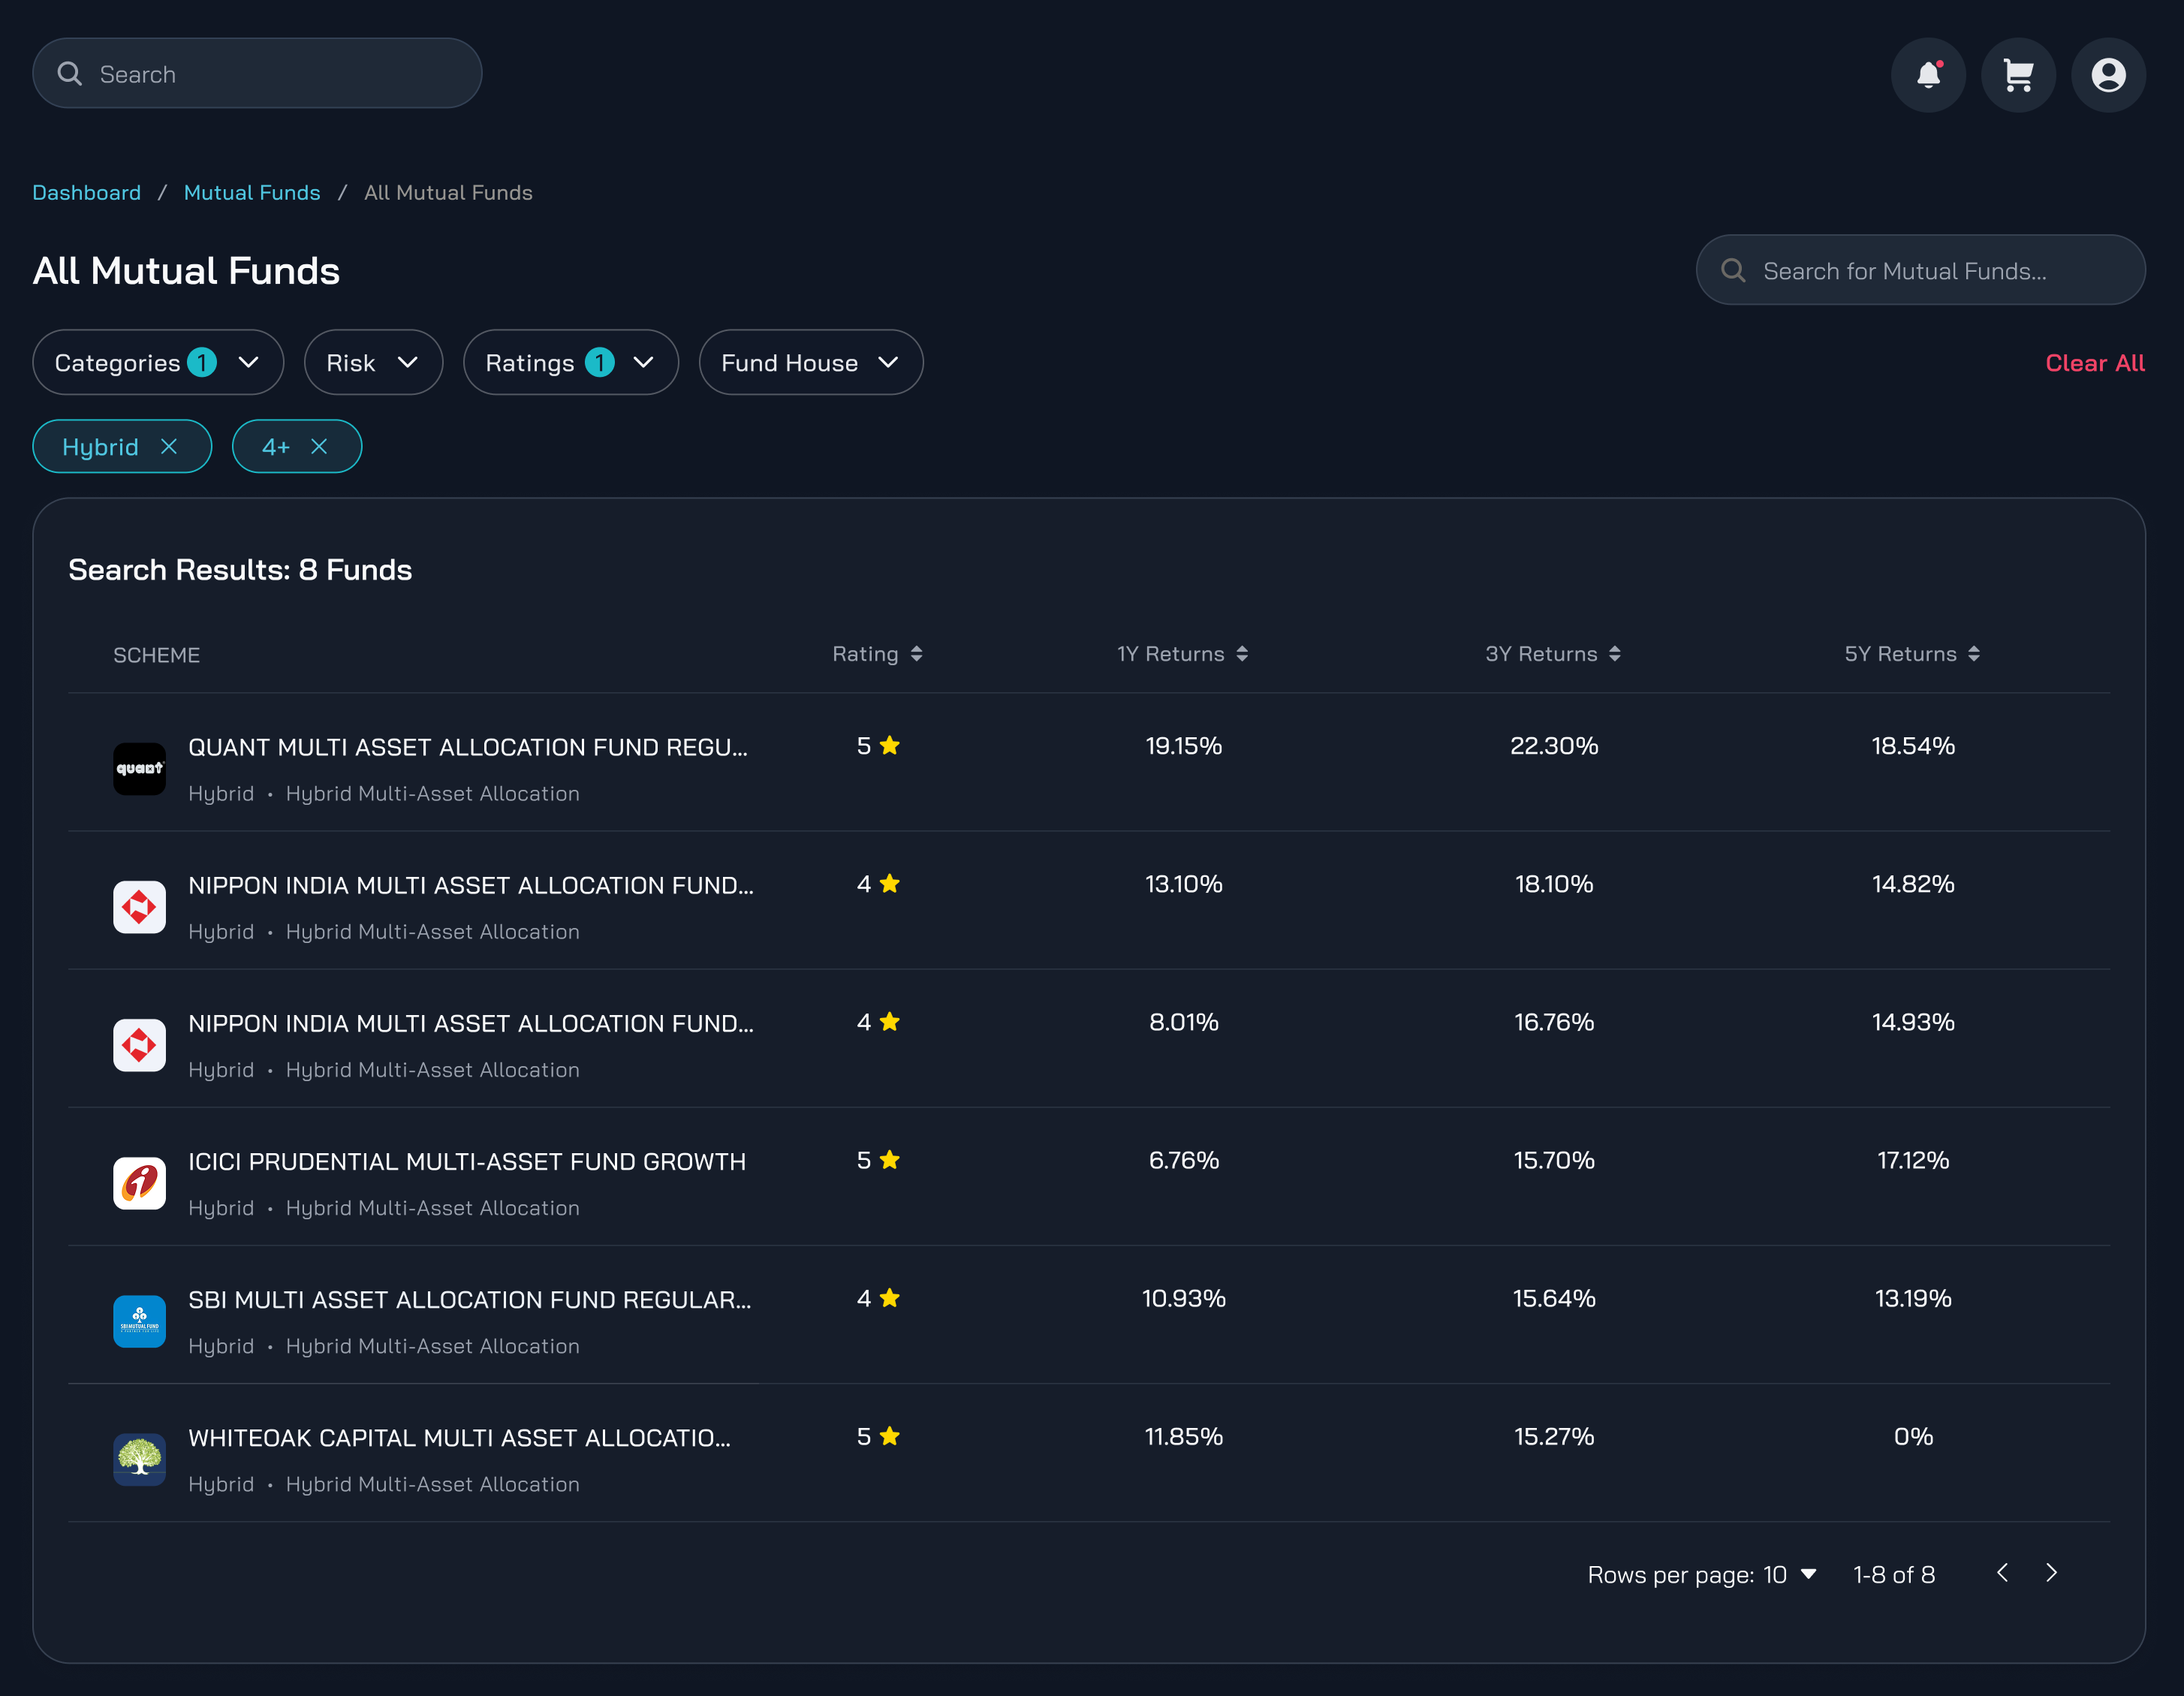Click the 0% 5Y return value
The image size is (2184, 1696).
(1912, 1436)
